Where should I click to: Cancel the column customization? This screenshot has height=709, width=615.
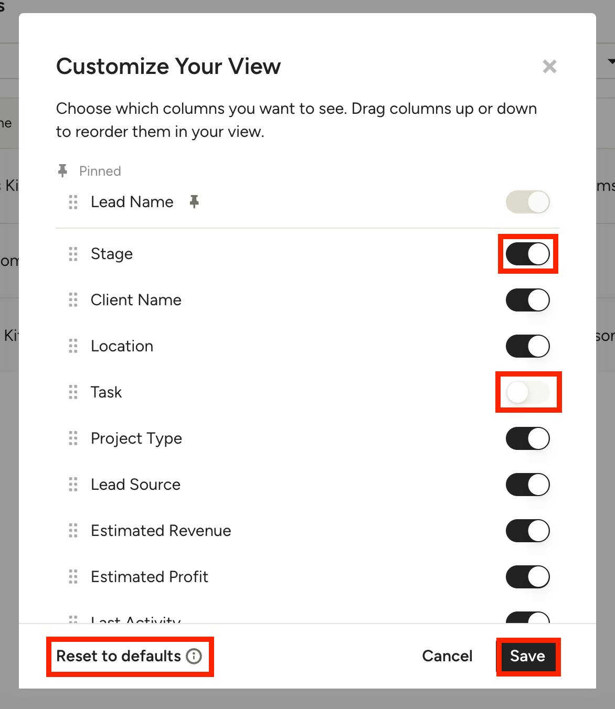coord(447,656)
